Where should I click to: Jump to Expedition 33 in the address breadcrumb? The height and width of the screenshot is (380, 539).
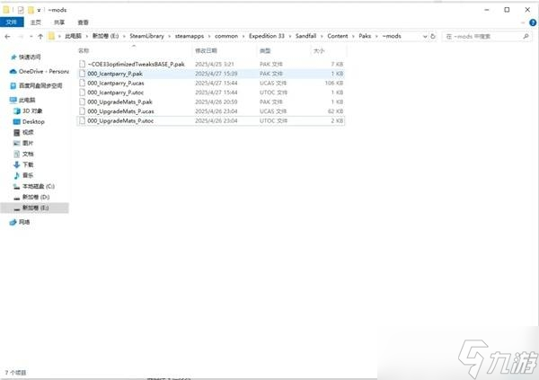[267, 36]
